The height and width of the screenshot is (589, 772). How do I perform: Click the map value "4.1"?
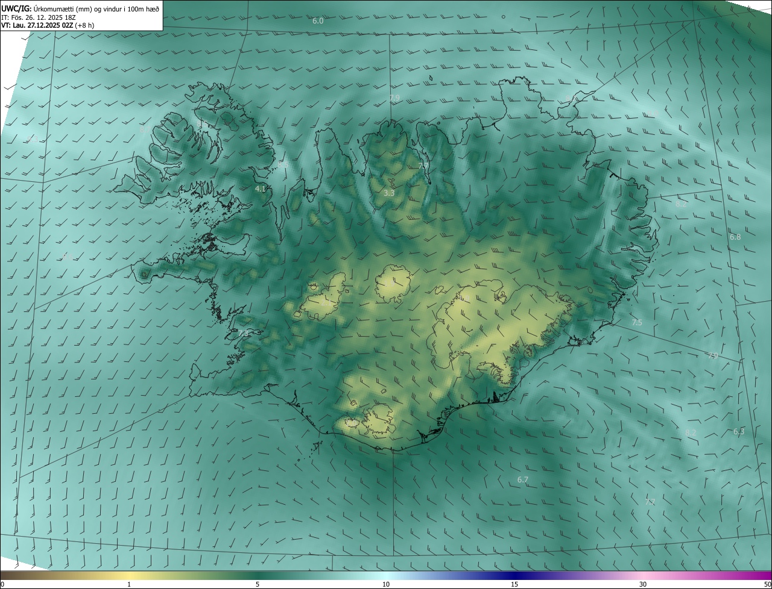click(x=260, y=189)
